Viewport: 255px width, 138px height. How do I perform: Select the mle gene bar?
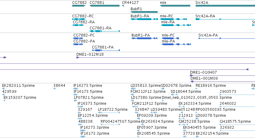click(x=175, y=6)
